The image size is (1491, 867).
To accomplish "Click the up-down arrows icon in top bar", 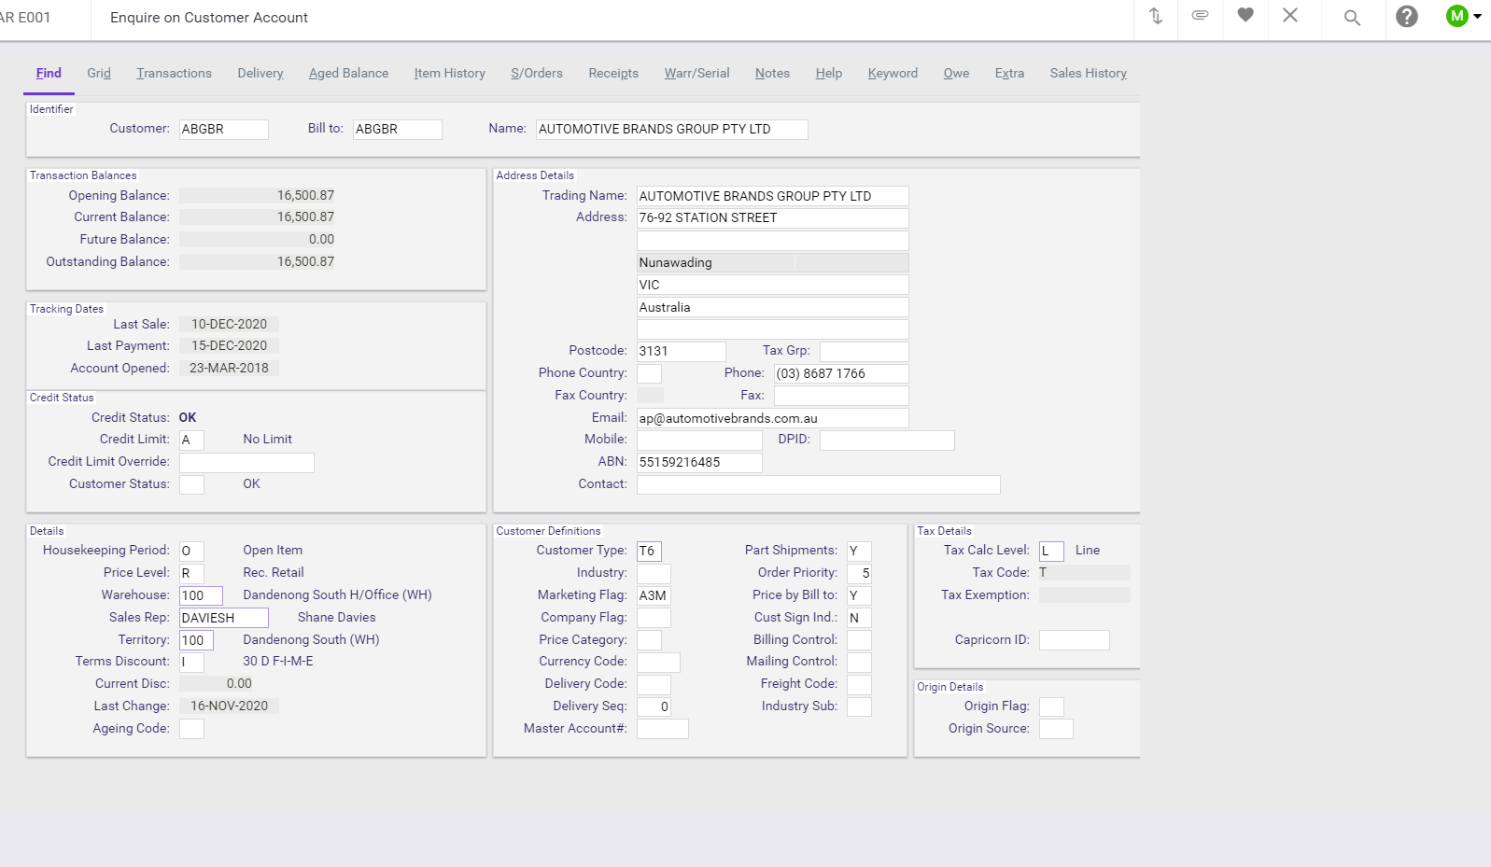I will (1156, 16).
